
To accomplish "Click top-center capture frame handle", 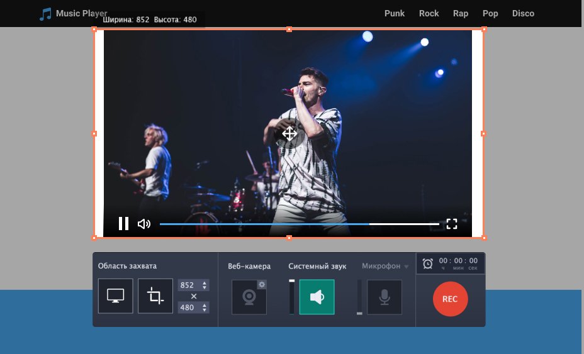I will click(x=289, y=30).
